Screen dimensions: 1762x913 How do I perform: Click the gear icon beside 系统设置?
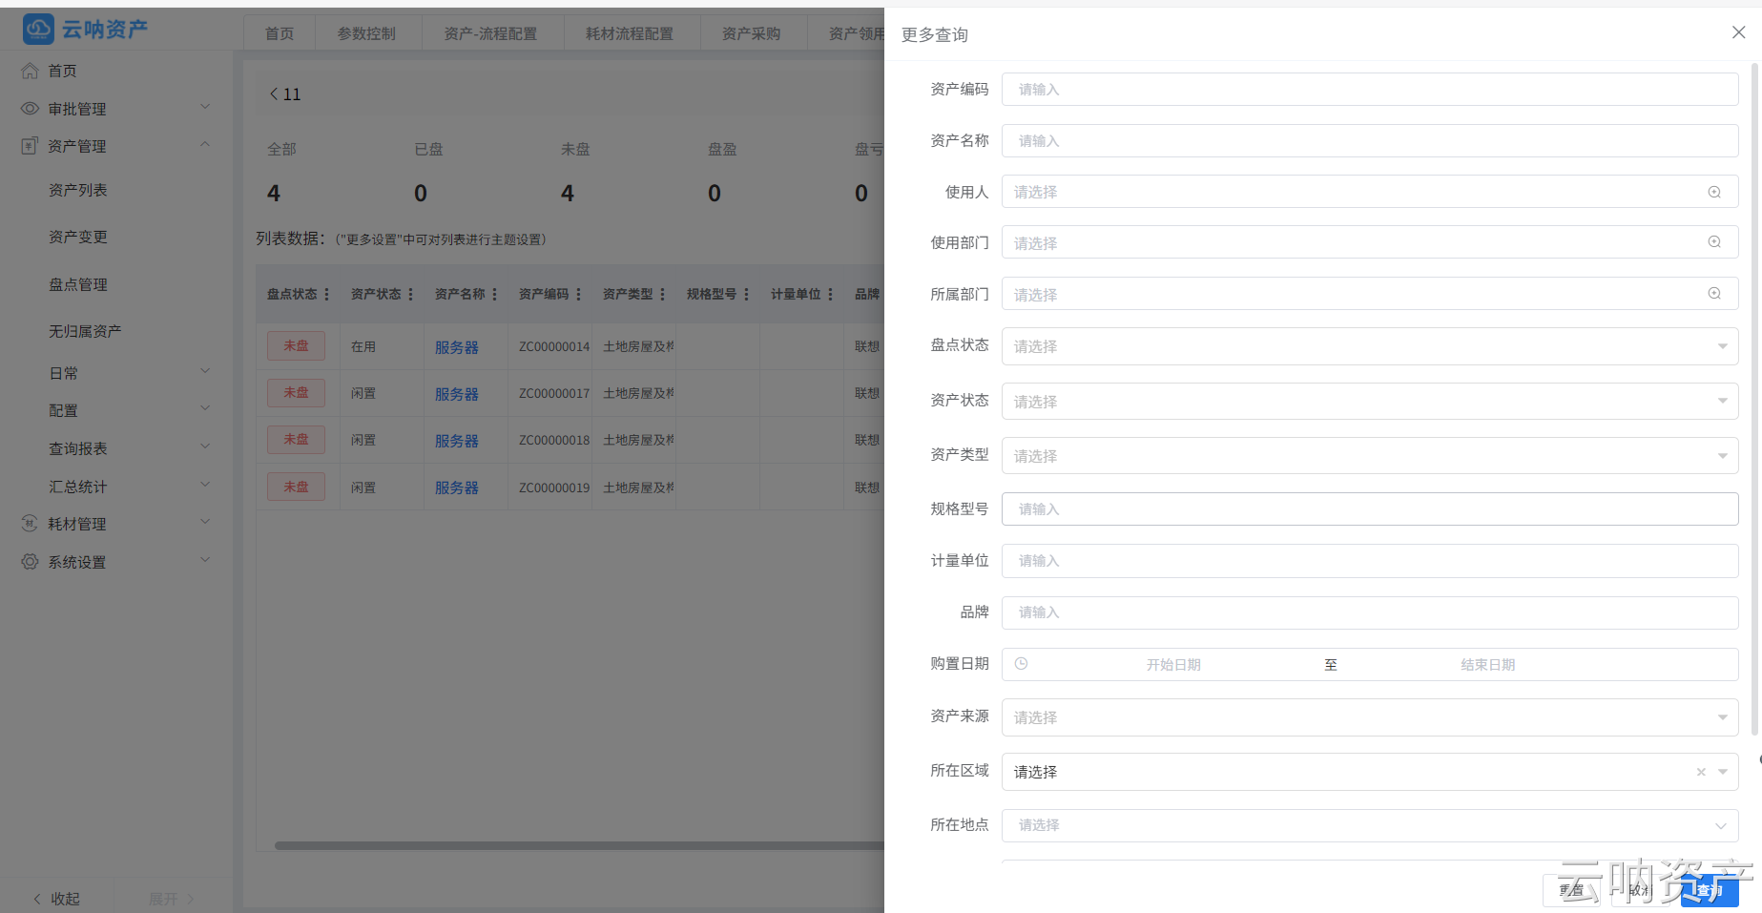click(31, 562)
